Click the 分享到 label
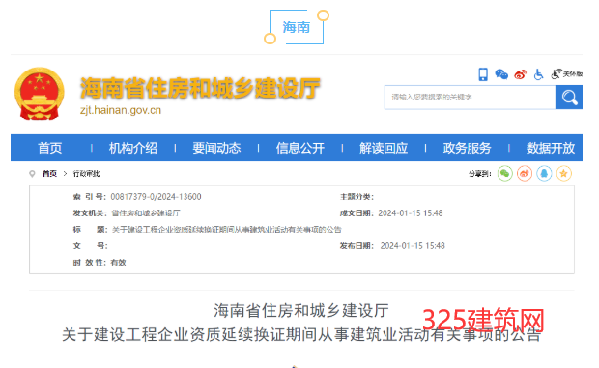 [480, 174]
